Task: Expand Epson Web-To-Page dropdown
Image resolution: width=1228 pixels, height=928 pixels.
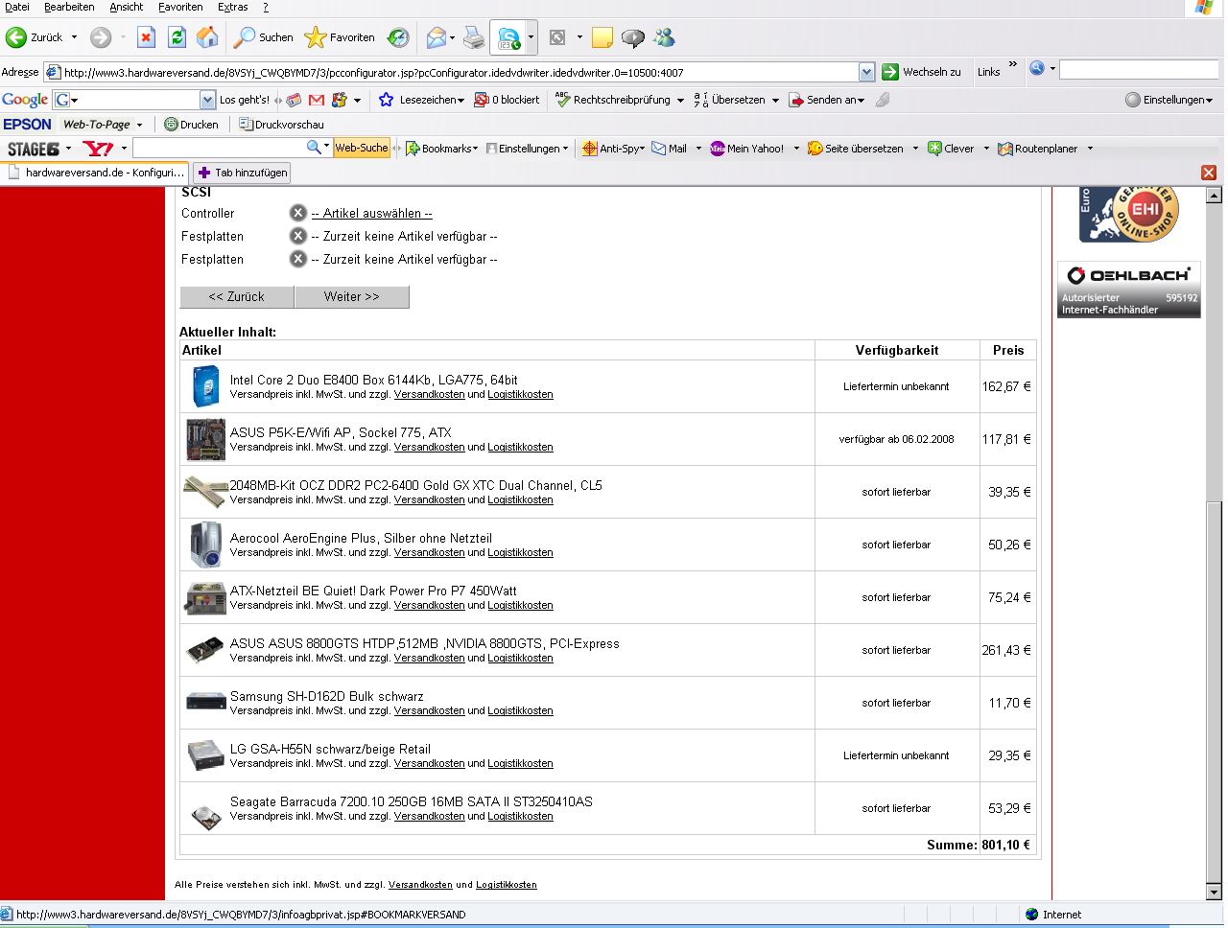Action: pos(139,125)
